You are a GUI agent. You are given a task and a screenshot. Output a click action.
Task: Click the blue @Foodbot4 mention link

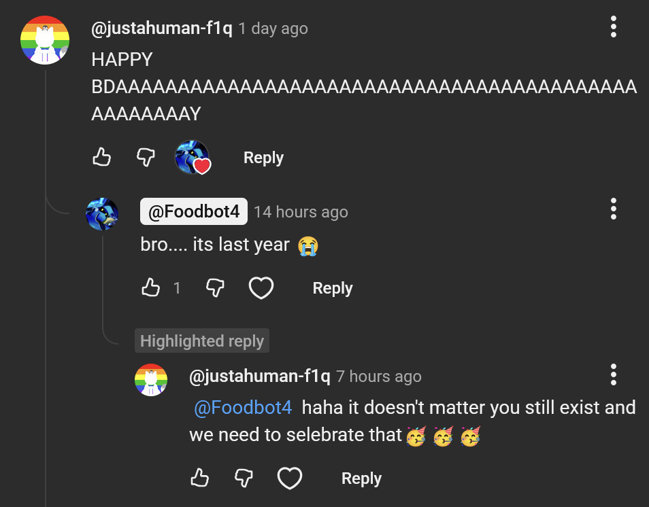(243, 408)
